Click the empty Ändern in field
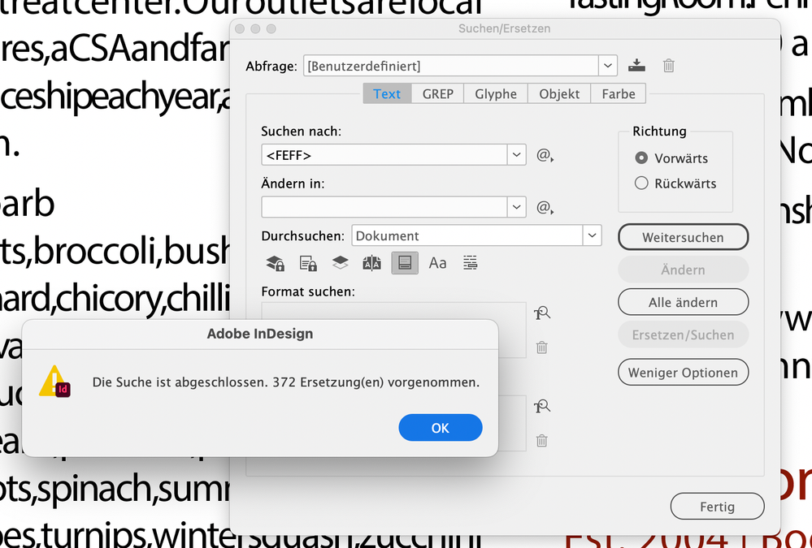Screen dimensions: 812x548 384,207
